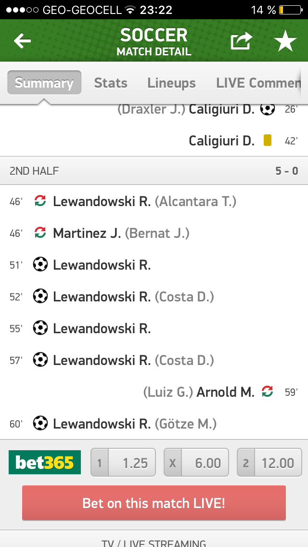Screen dimensions: 308x547
Task: Tap Caligiuri D. goal ball icon at 26'
Action: 268,109
